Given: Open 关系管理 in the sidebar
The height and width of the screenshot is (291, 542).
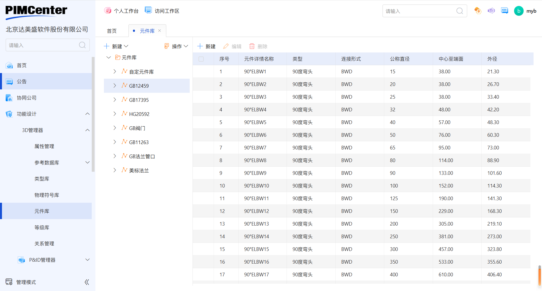Looking at the screenshot, I should point(44,244).
